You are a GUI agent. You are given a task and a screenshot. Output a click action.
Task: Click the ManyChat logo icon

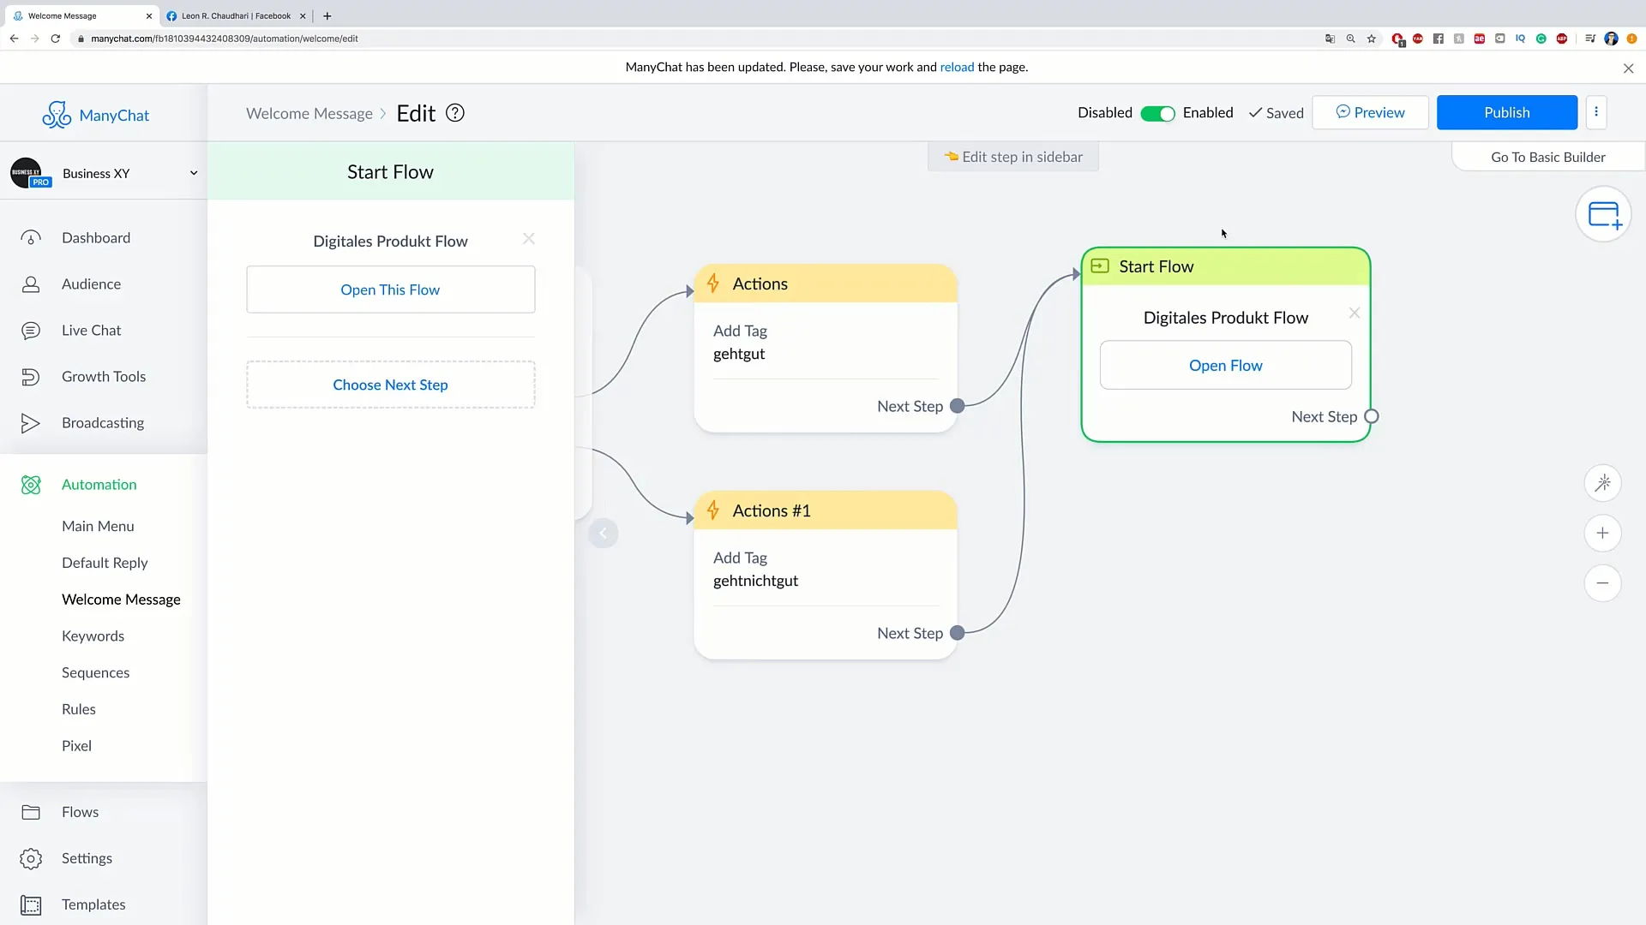[56, 113]
